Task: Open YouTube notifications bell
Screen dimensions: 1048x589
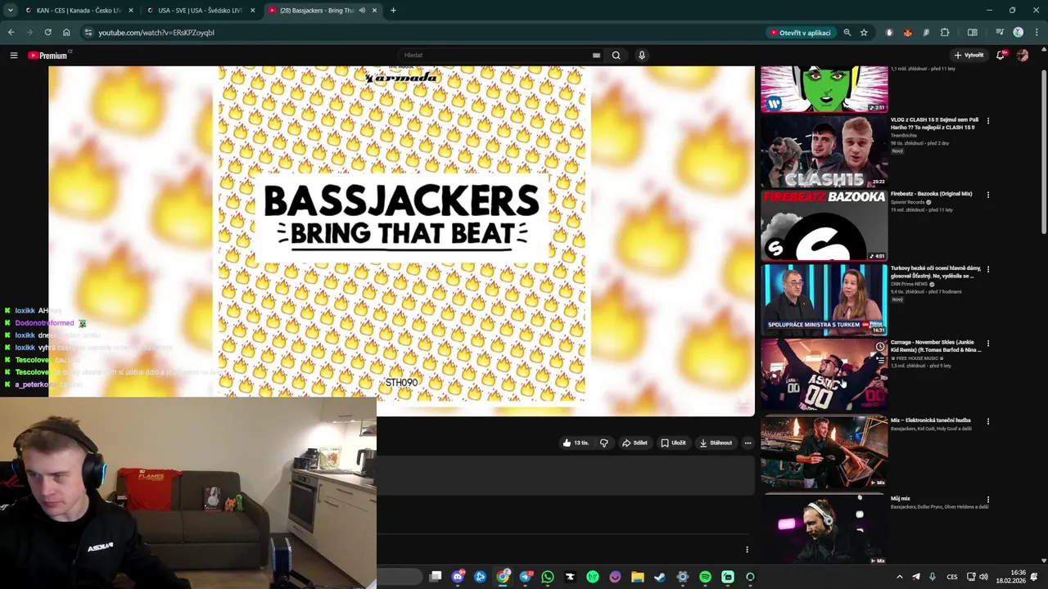Action: (x=1001, y=56)
